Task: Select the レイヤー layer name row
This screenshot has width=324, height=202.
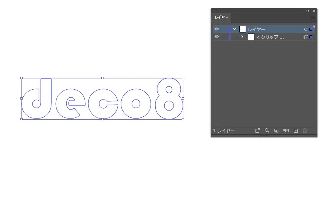Action: (x=264, y=29)
